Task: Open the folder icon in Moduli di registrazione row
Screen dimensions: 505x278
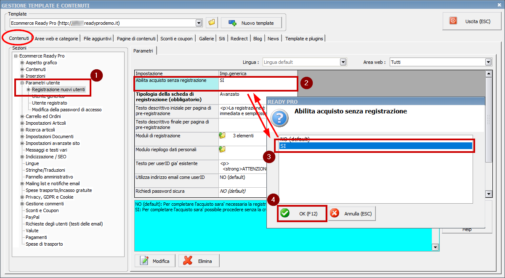Action: pos(222,136)
